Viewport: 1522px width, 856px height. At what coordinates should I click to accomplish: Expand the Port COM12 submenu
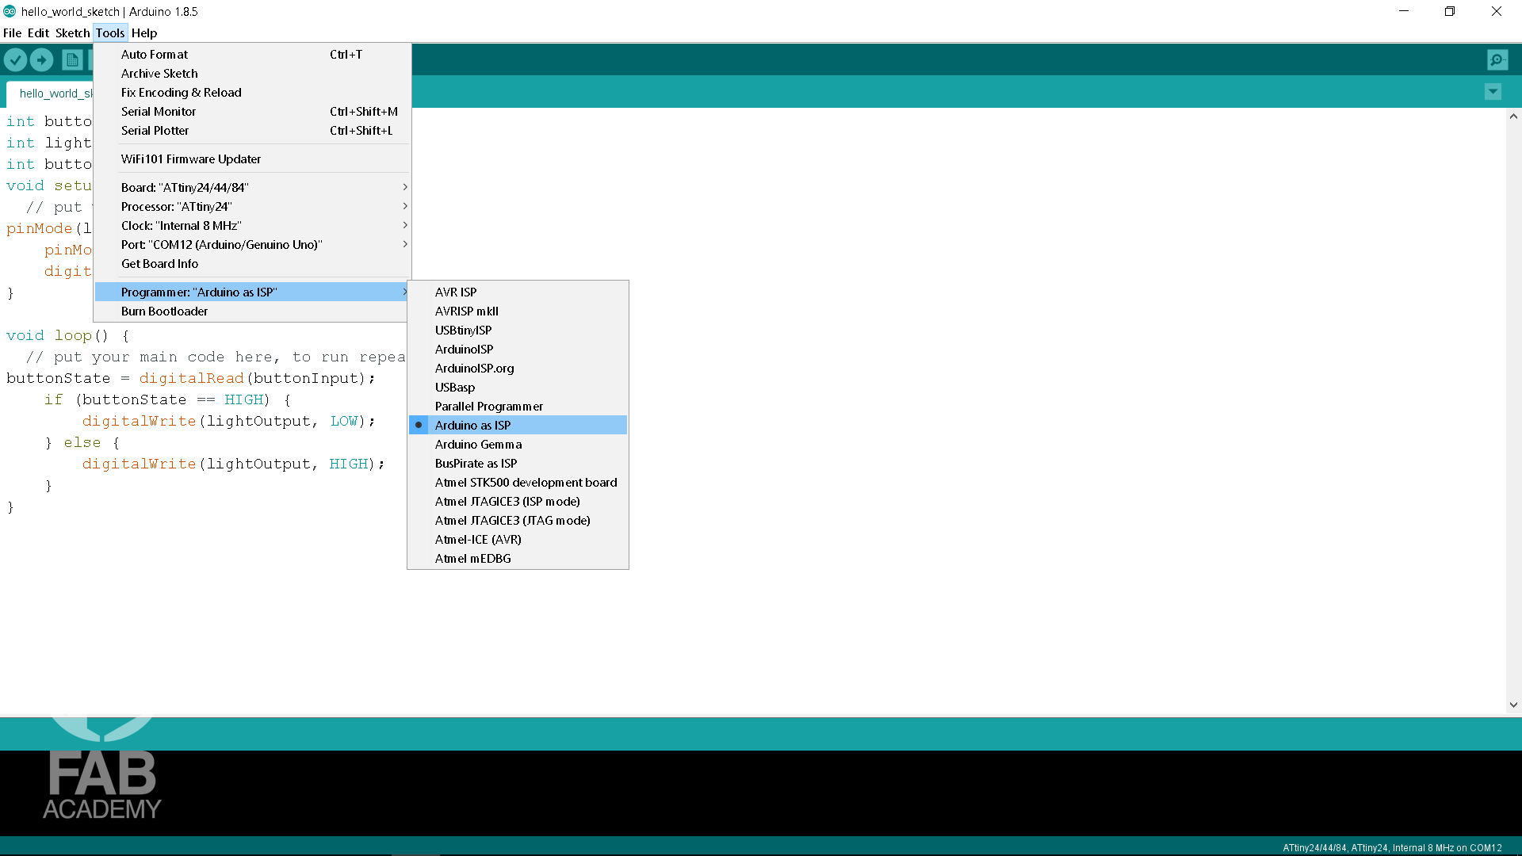coord(253,245)
